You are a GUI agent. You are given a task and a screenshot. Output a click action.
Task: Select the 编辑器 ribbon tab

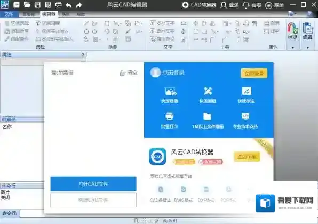tap(49, 14)
